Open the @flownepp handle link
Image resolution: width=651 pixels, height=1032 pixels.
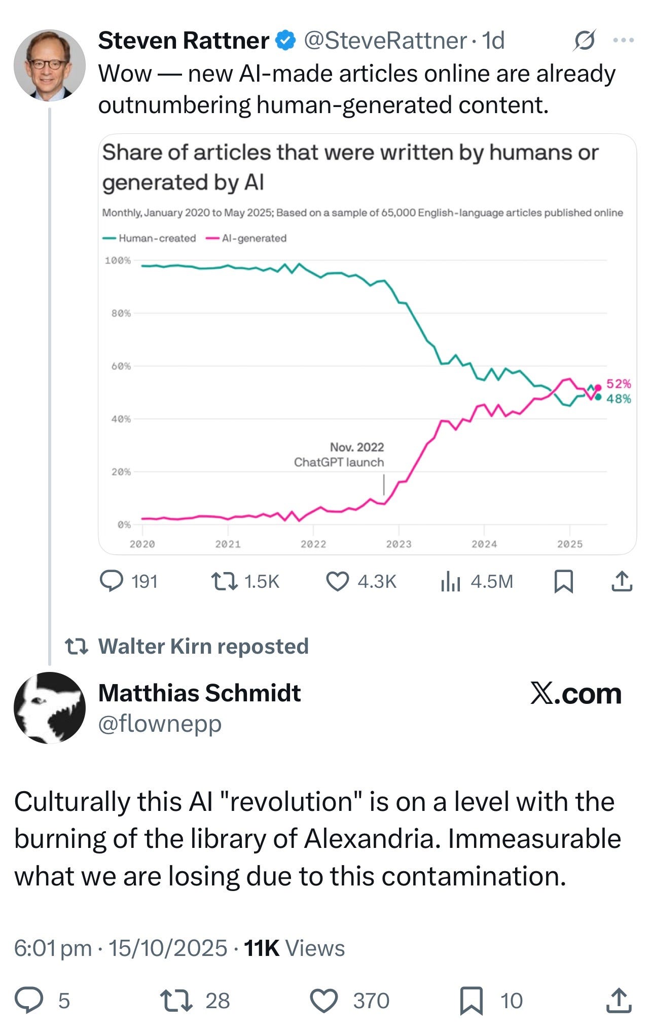[x=160, y=723]
